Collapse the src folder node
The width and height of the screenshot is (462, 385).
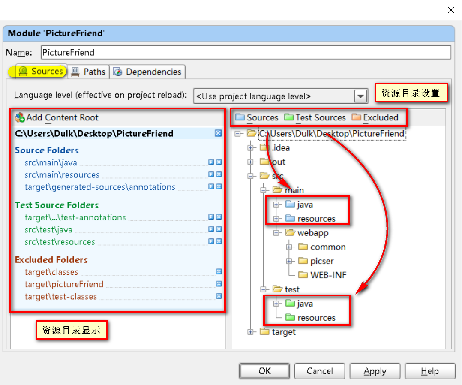pyautogui.click(x=250, y=176)
